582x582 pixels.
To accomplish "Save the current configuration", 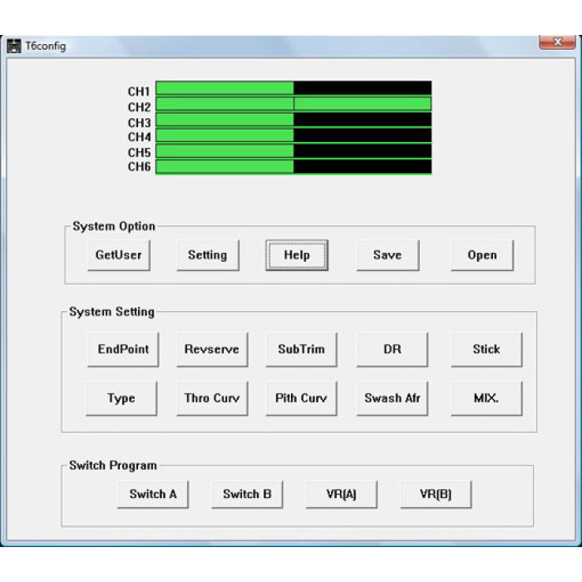I will coord(387,255).
